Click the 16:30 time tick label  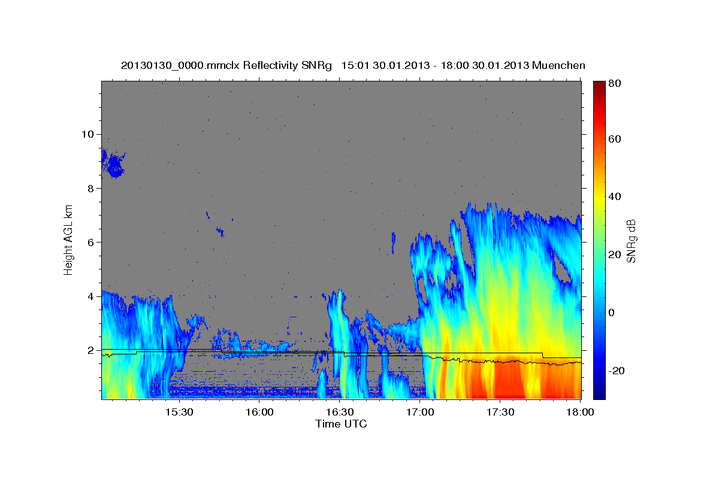point(340,413)
